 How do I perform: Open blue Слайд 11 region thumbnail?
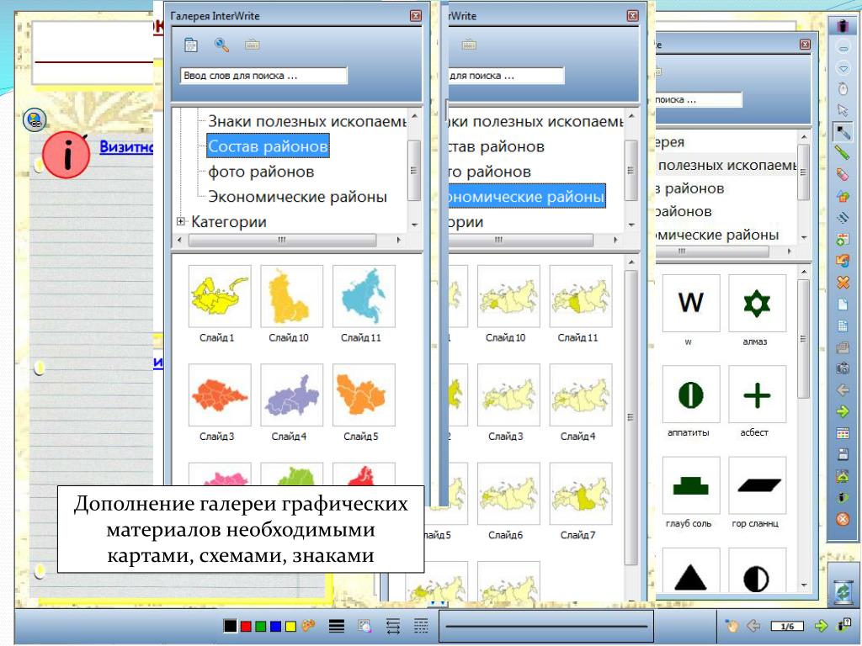click(364, 296)
